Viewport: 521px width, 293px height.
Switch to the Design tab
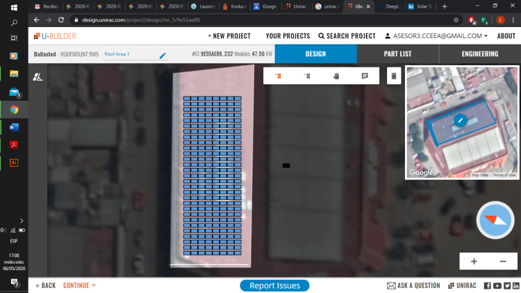pos(315,54)
